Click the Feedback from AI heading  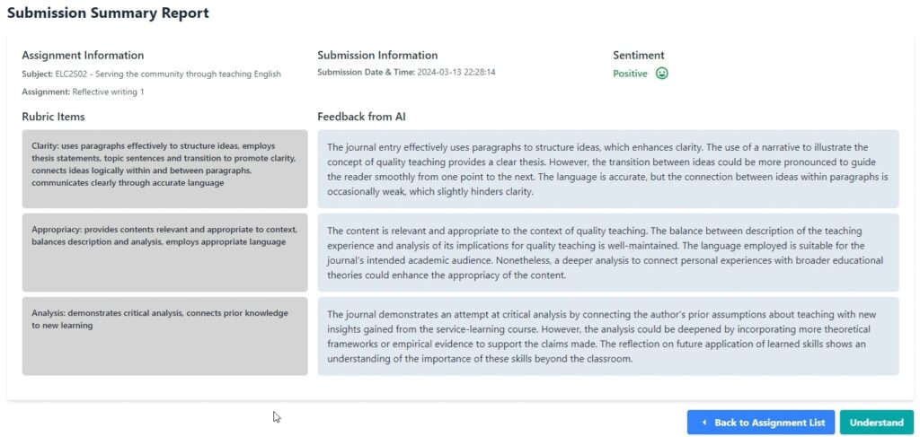[x=361, y=117]
